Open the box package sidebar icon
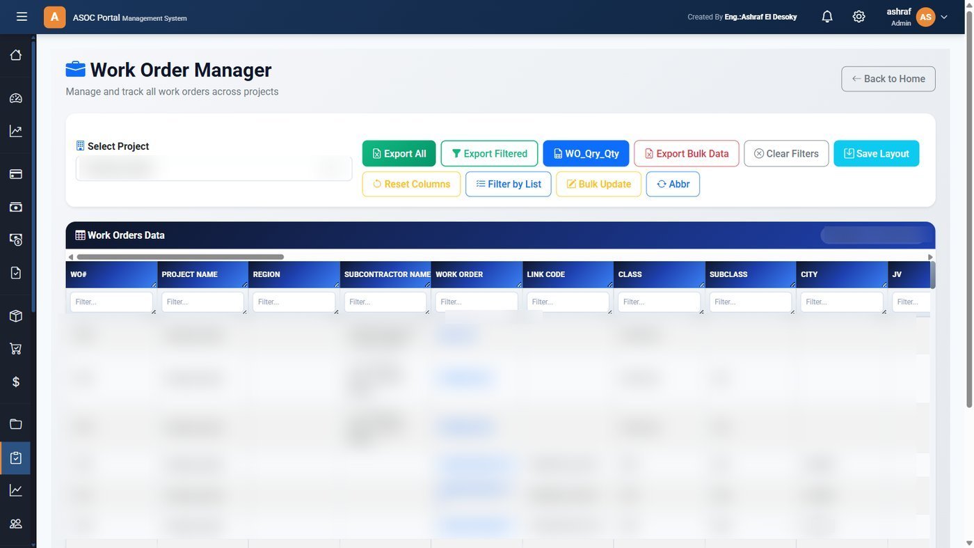 pyautogui.click(x=16, y=316)
